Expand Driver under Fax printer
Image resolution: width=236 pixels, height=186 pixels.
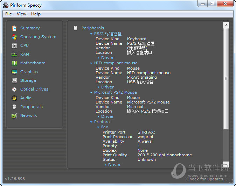[x=105, y=165]
